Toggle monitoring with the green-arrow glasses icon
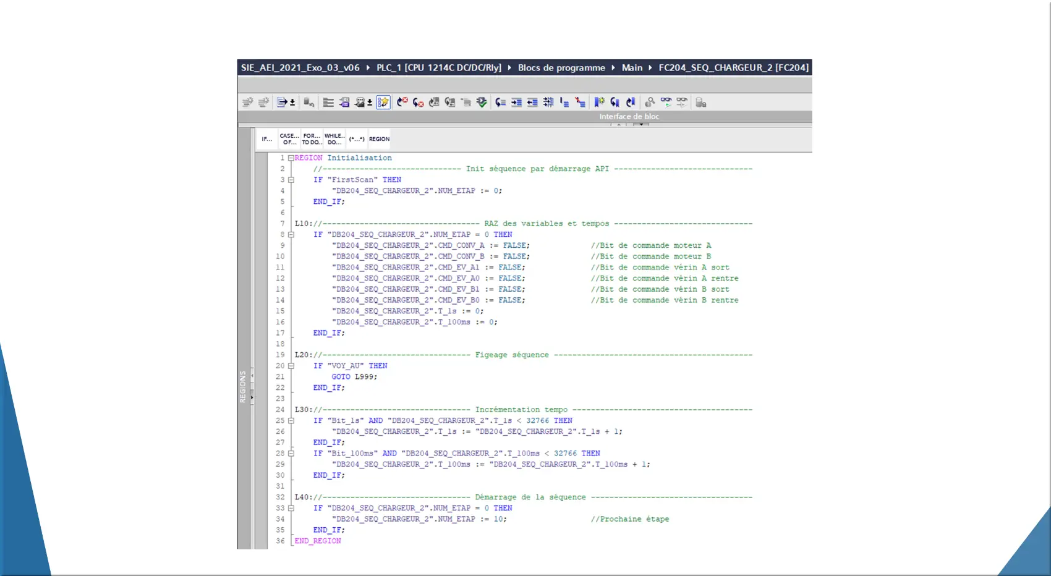1051x576 pixels. 666,102
